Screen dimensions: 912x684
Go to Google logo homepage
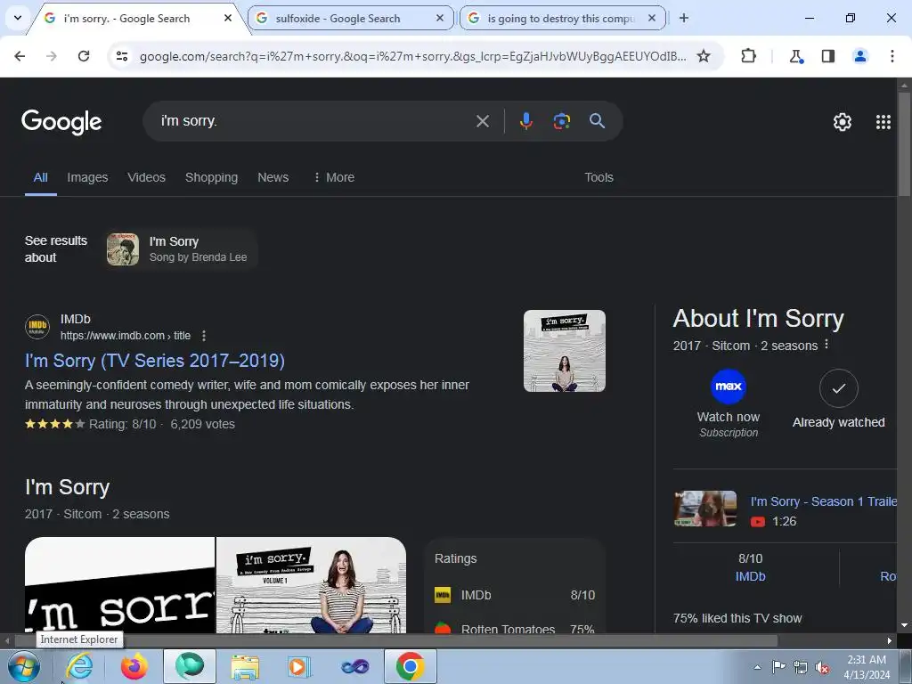coord(61,121)
